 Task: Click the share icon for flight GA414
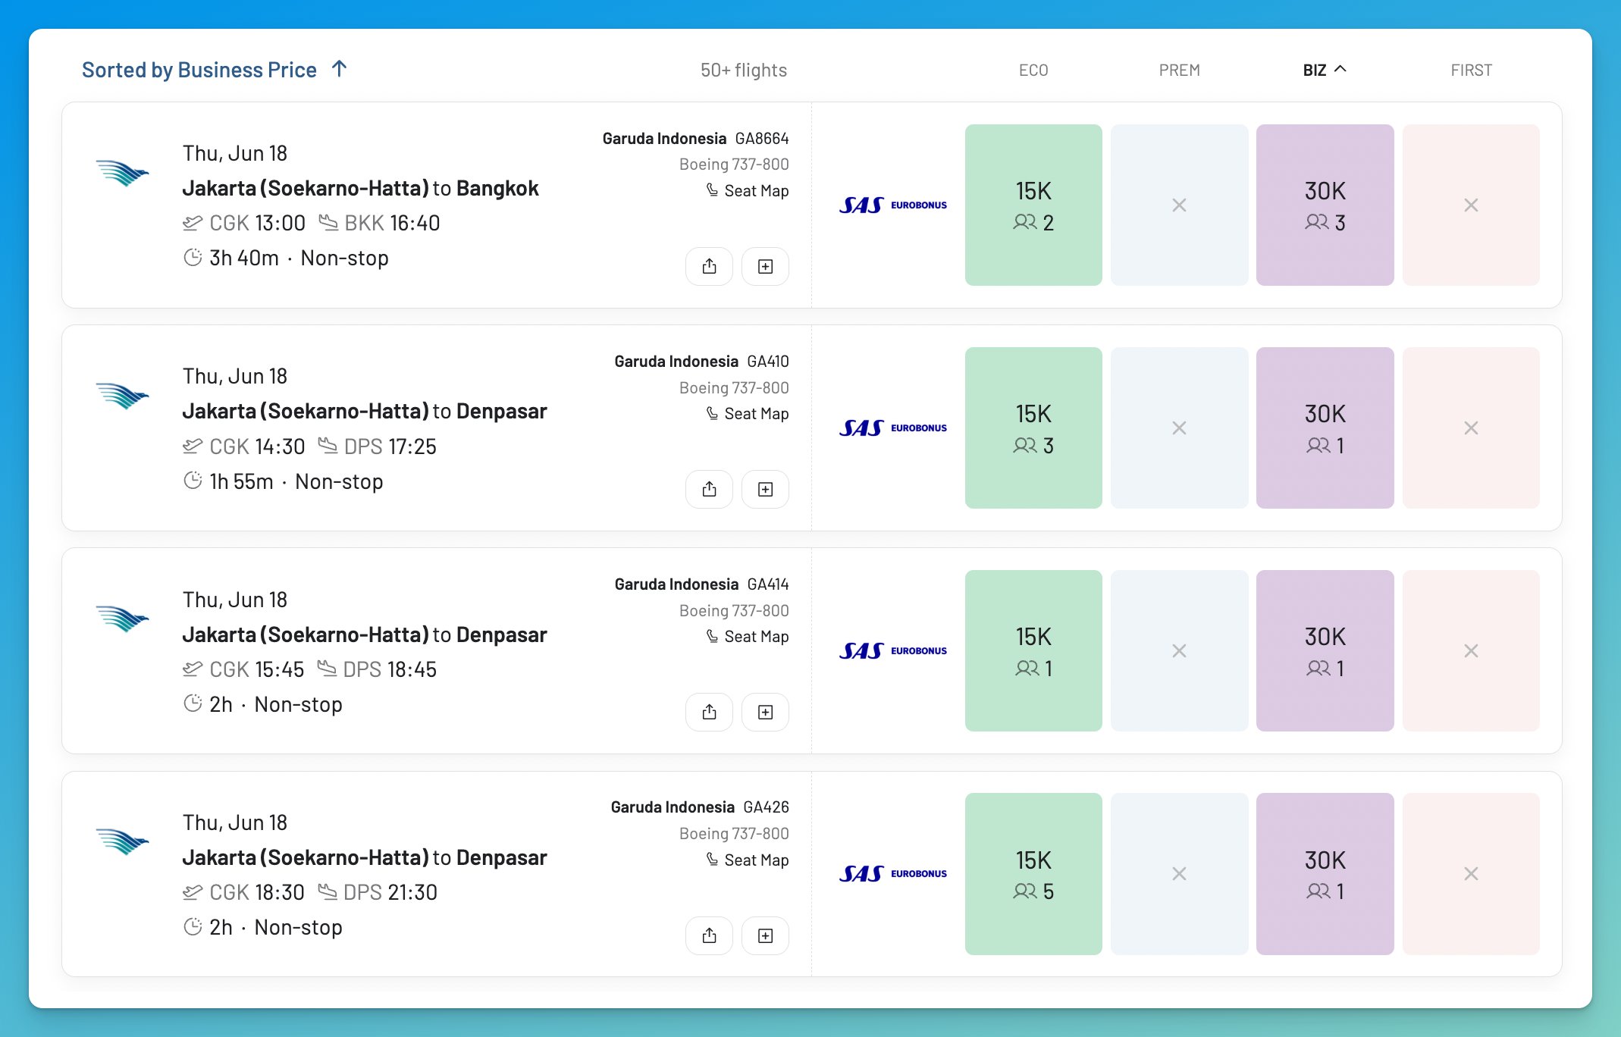tap(709, 712)
